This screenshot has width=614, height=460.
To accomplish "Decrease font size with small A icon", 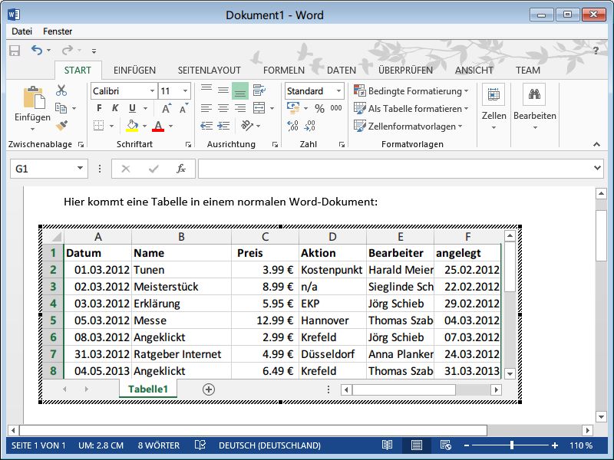I will tap(183, 108).
